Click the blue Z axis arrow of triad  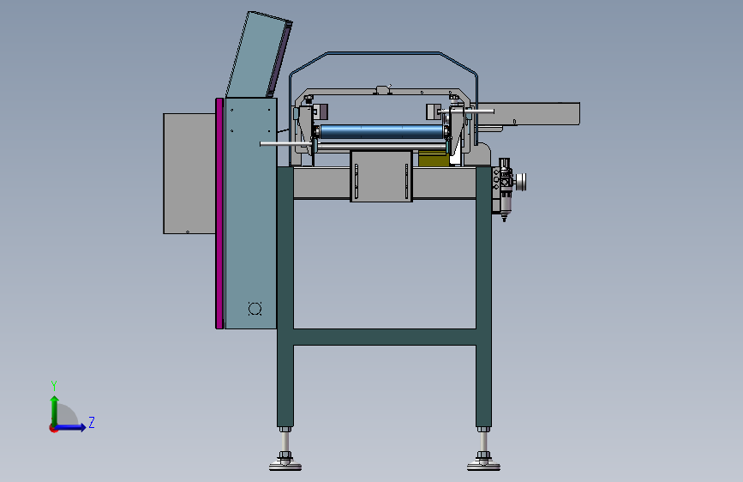70,427
